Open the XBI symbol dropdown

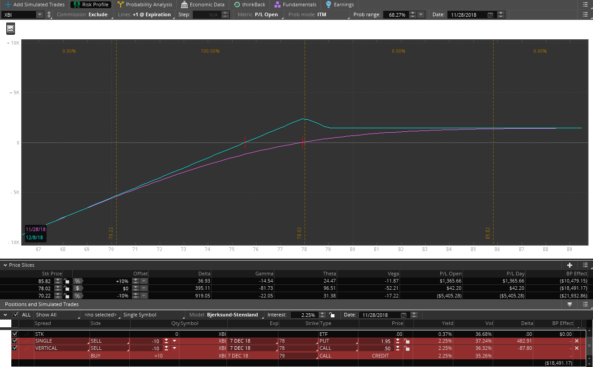[39, 14]
